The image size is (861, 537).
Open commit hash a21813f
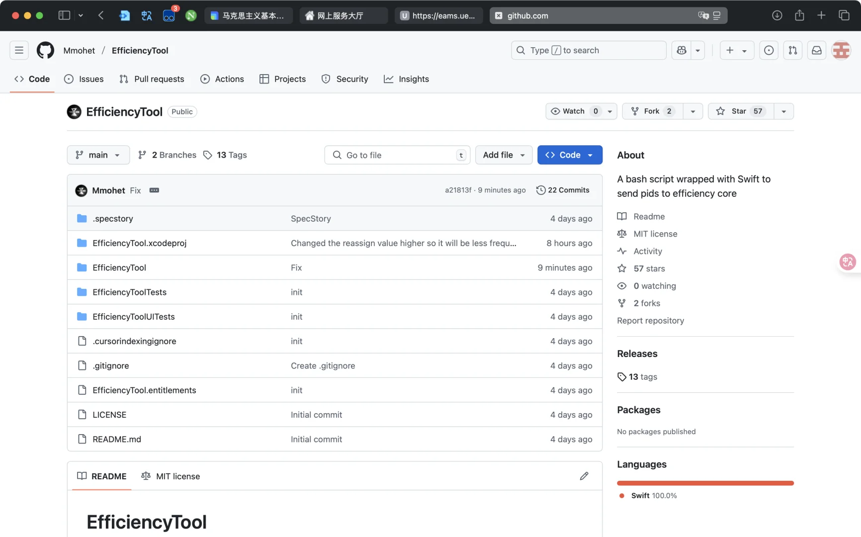point(458,190)
